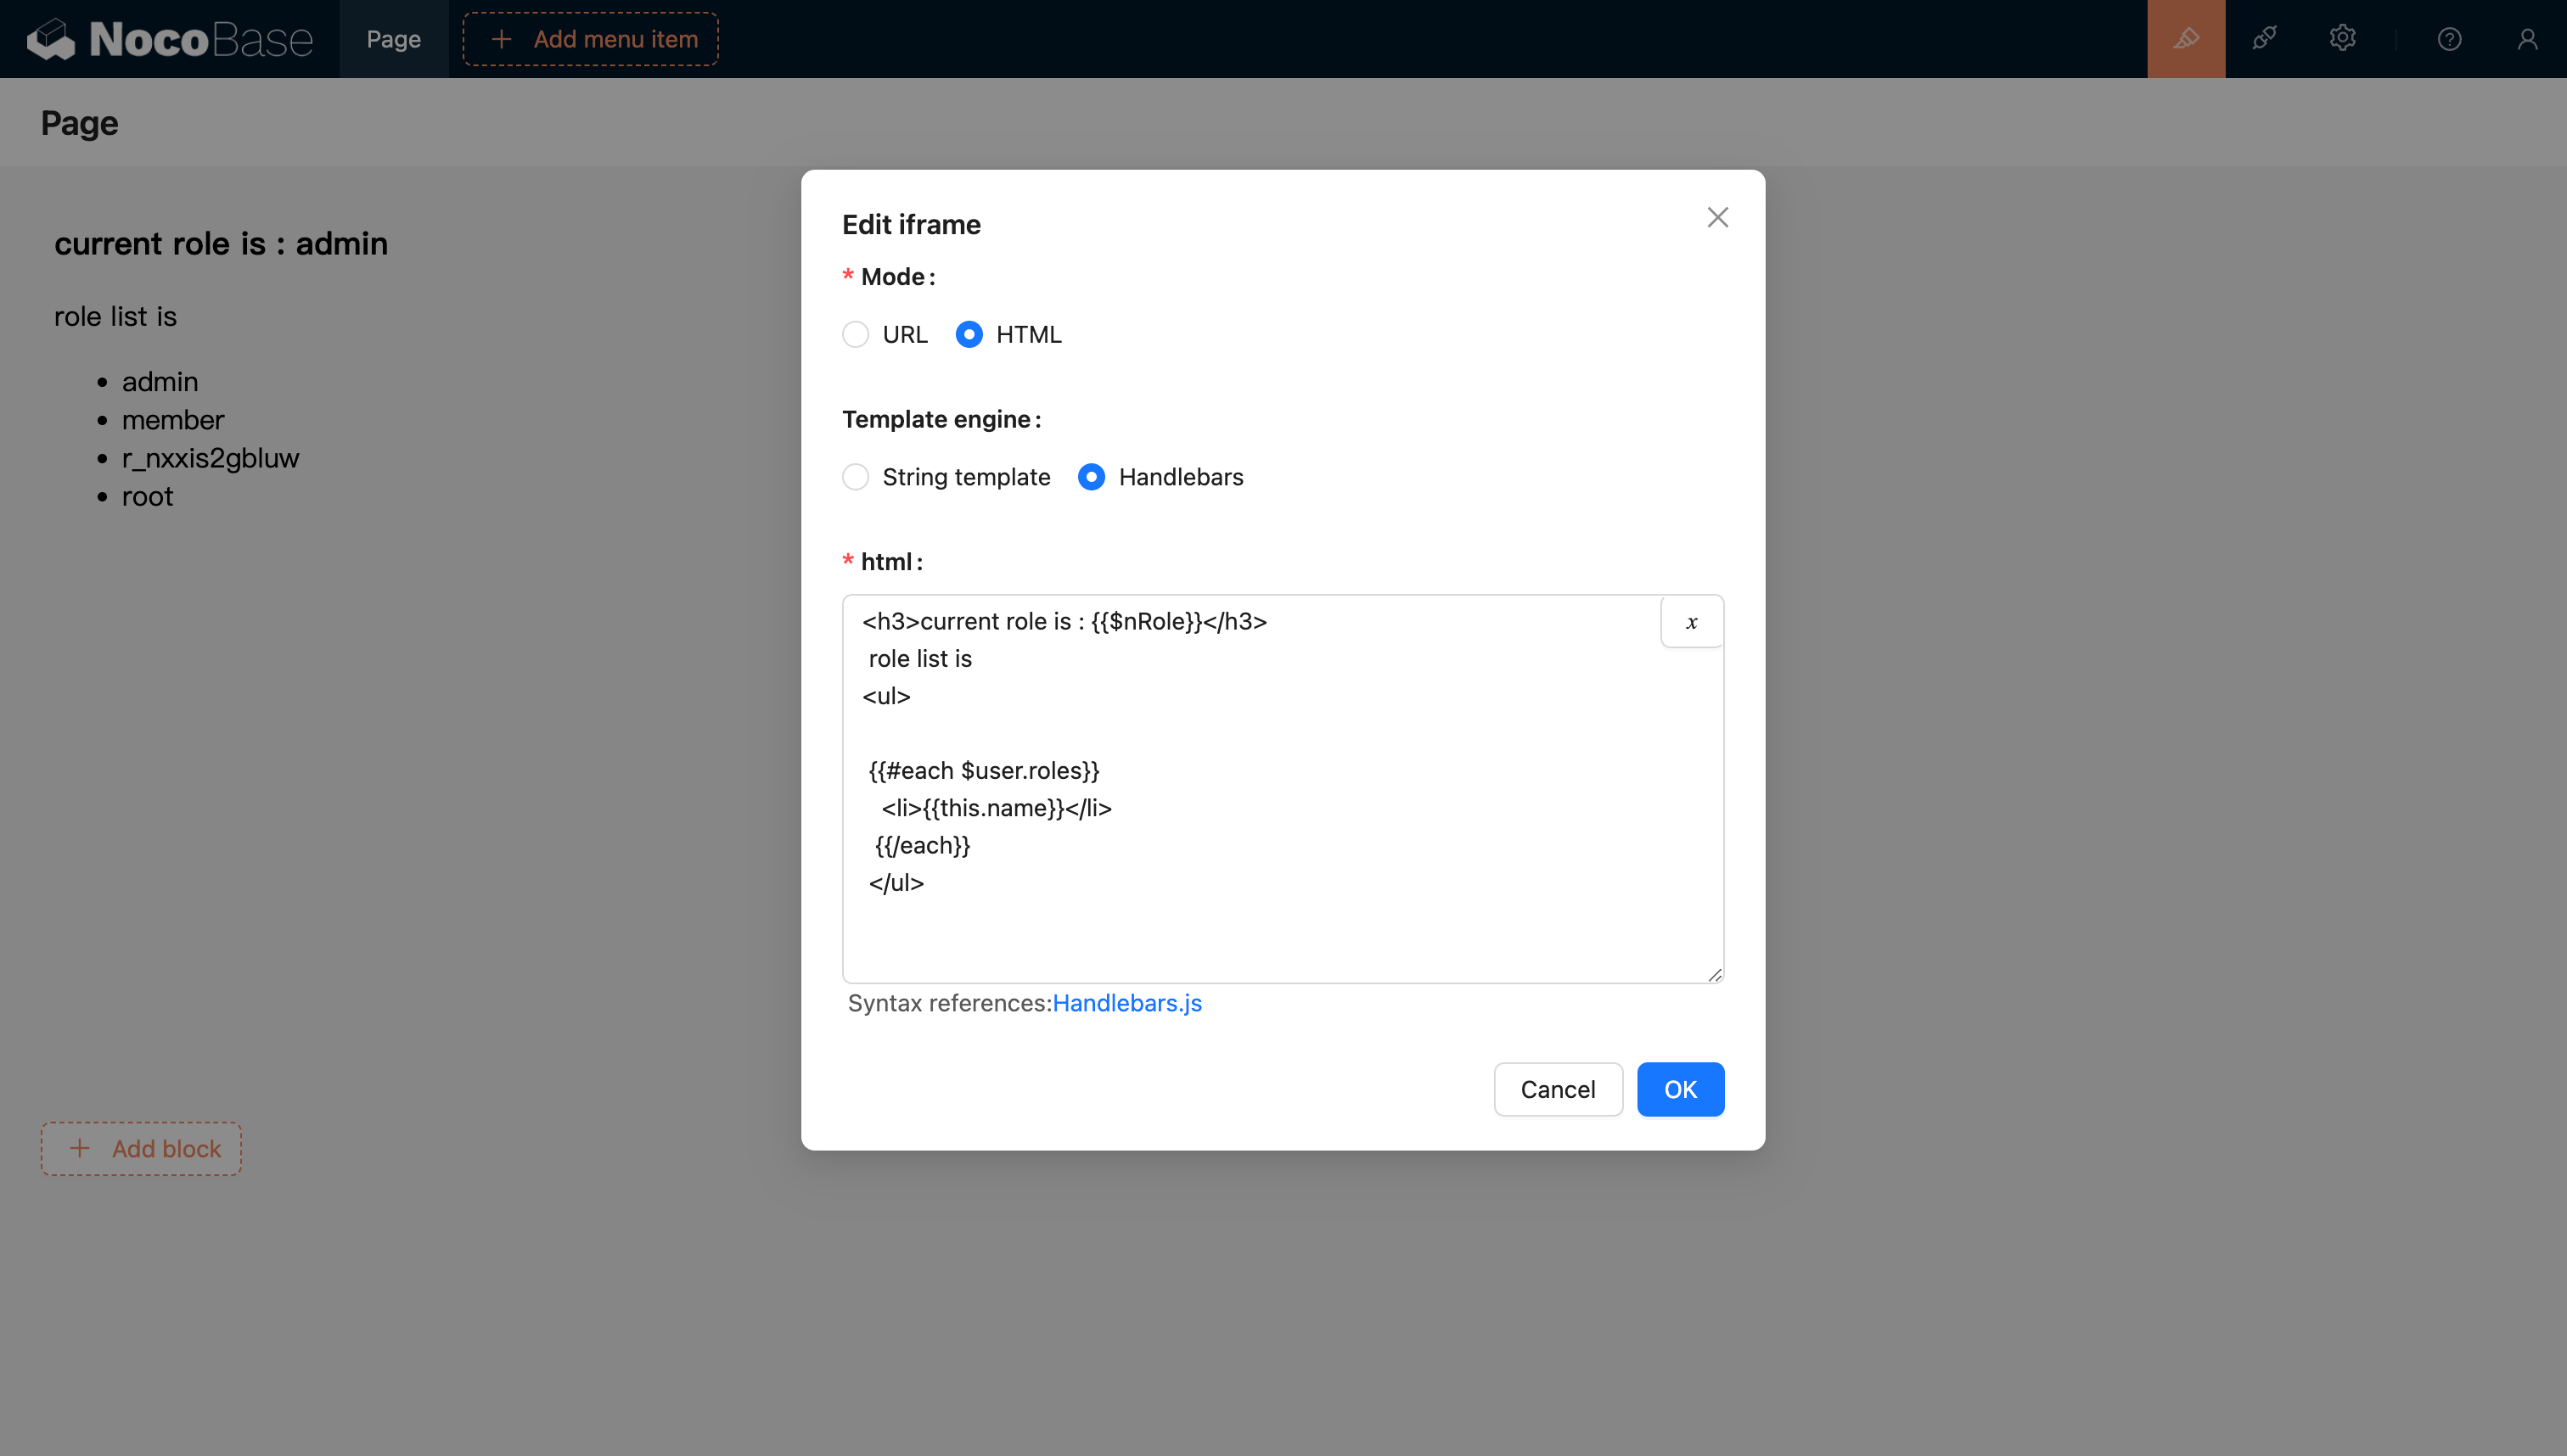This screenshot has height=1456, width=2567.
Task: Choose Handlebars template engine option
Action: [1092, 477]
